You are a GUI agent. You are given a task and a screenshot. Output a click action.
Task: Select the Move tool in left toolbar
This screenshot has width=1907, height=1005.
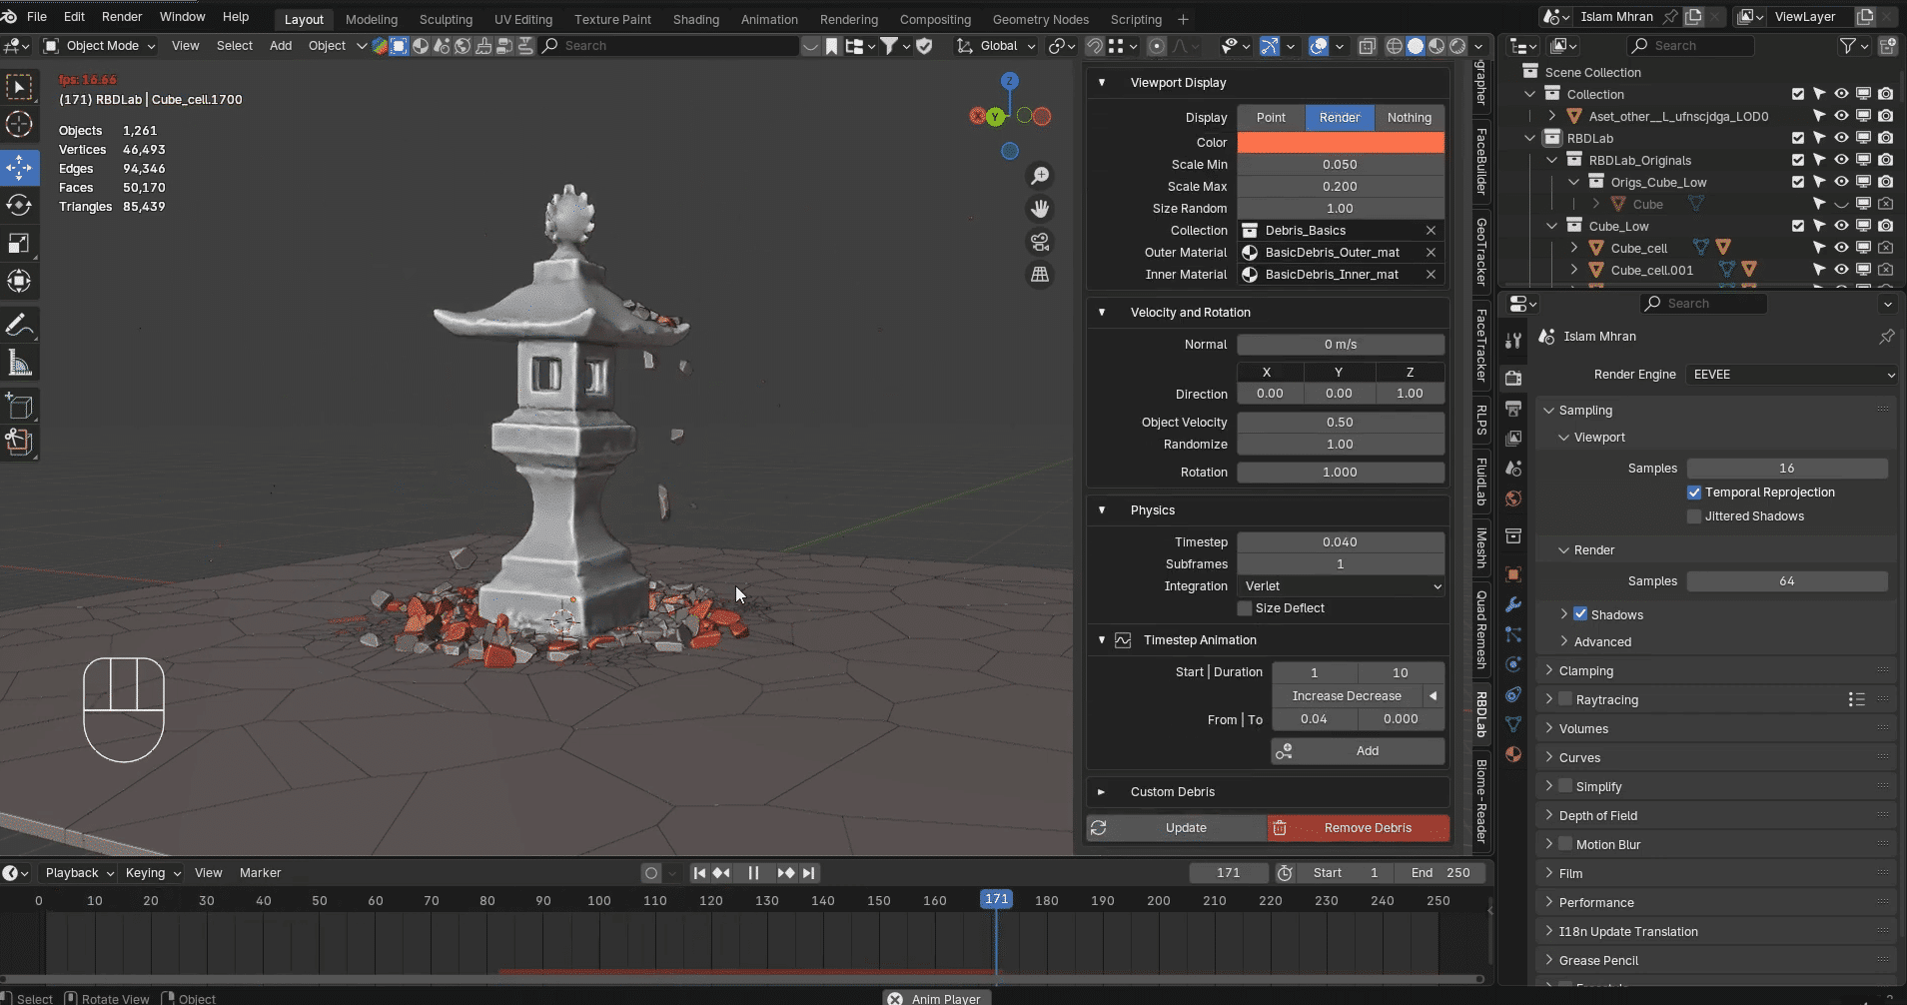[19, 167]
